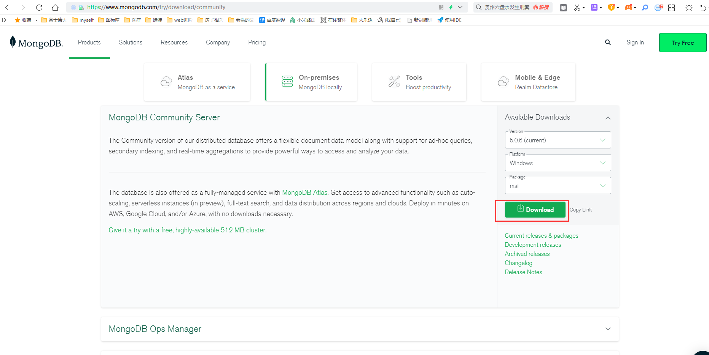Expand the bookmarks sidebar toggle arrow
This screenshot has width=709, height=355.
click(4, 20)
